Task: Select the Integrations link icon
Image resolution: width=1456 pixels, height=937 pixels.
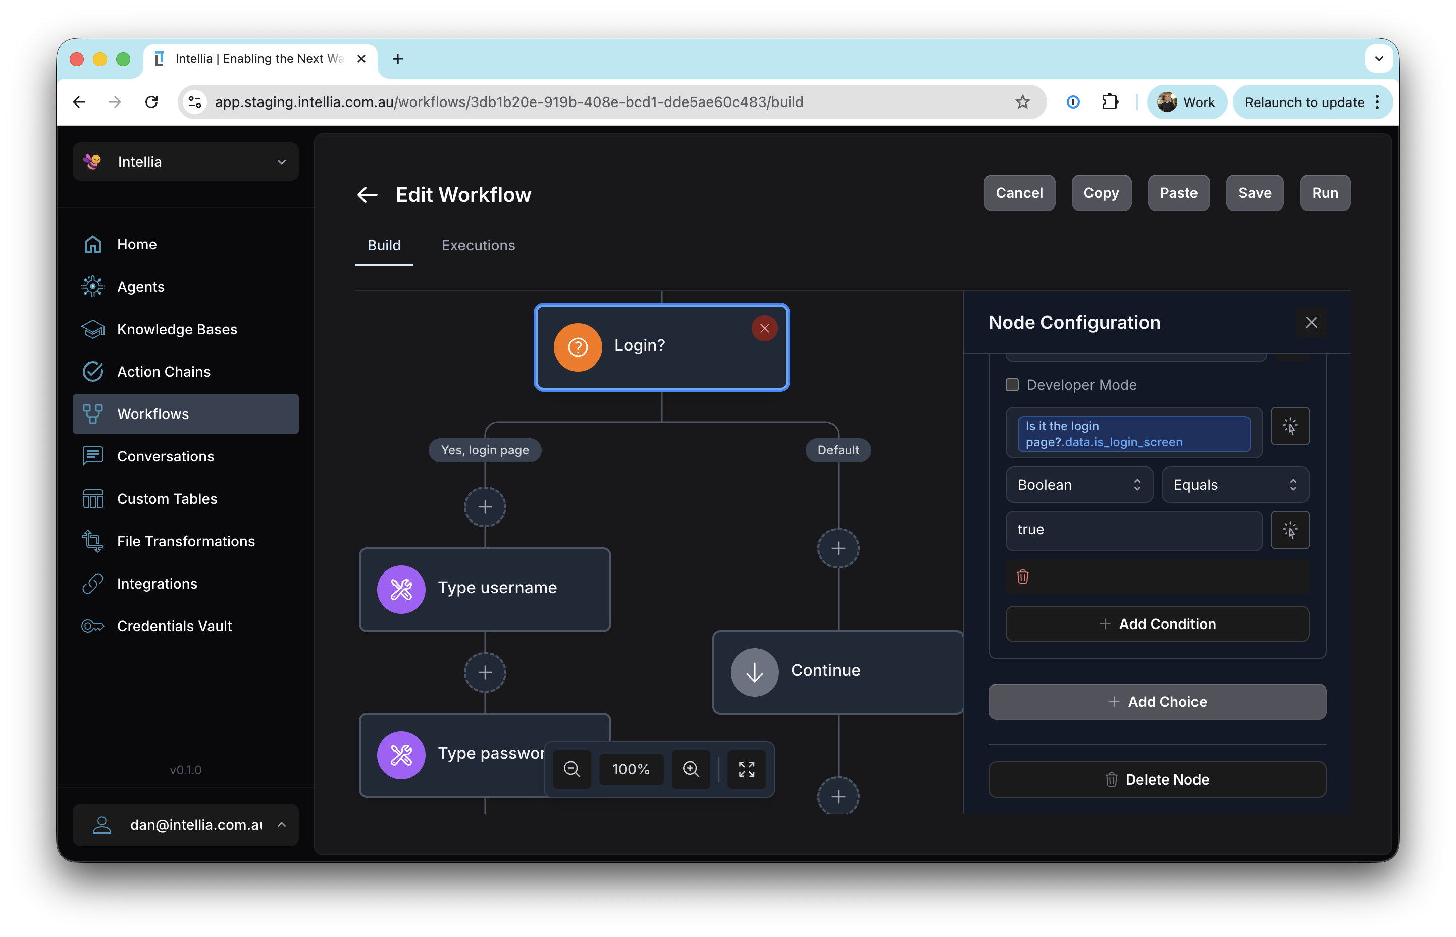Action: point(92,584)
